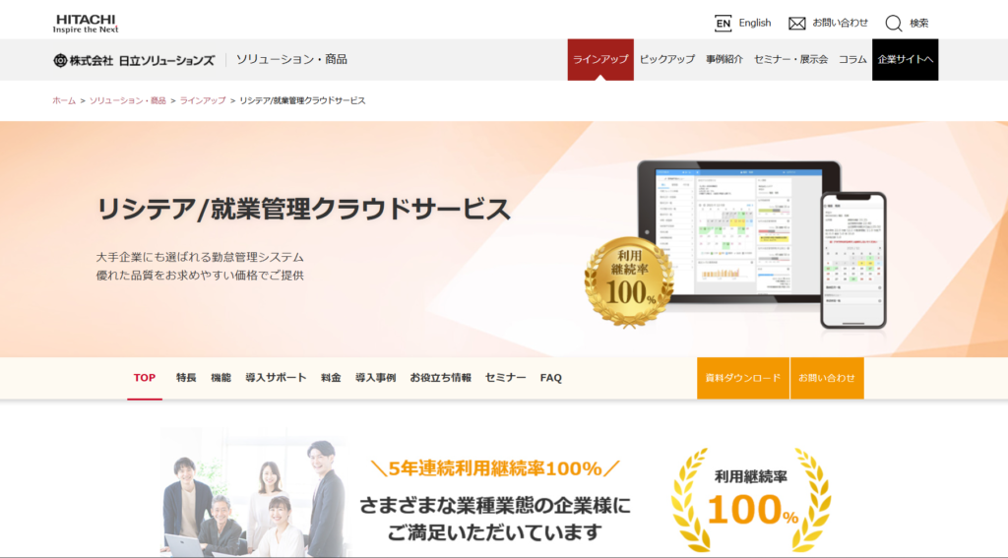This screenshot has width=1008, height=558.
Task: Go to 企業サイトへ corporate site
Action: click(x=906, y=59)
